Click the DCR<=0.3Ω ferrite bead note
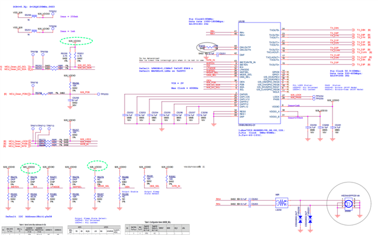Screen dimensions: 378x235 (34, 6)
